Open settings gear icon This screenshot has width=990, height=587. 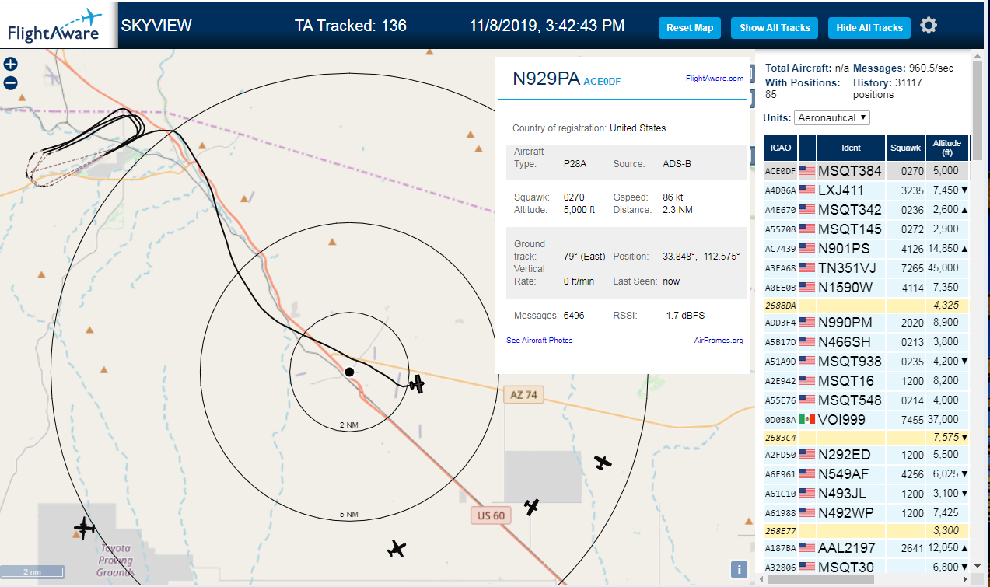pos(929,26)
